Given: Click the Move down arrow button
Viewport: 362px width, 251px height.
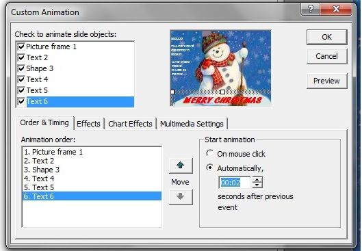Looking at the screenshot, I should tap(181, 197).
